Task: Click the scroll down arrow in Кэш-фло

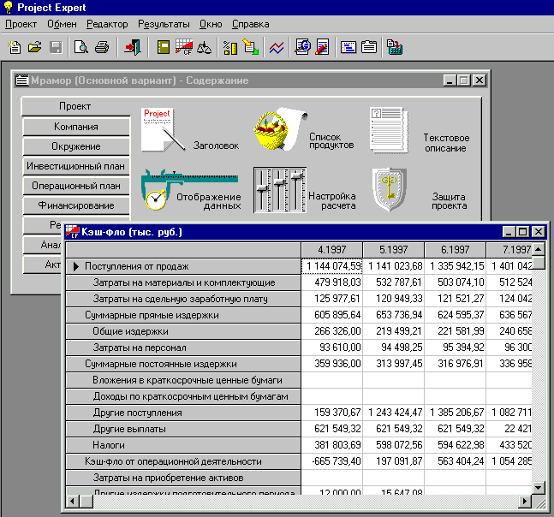Action: pos(538,488)
